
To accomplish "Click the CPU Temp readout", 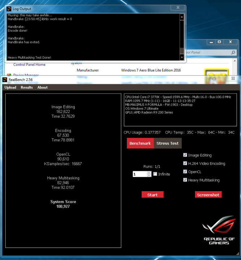I will tap(200, 133).
